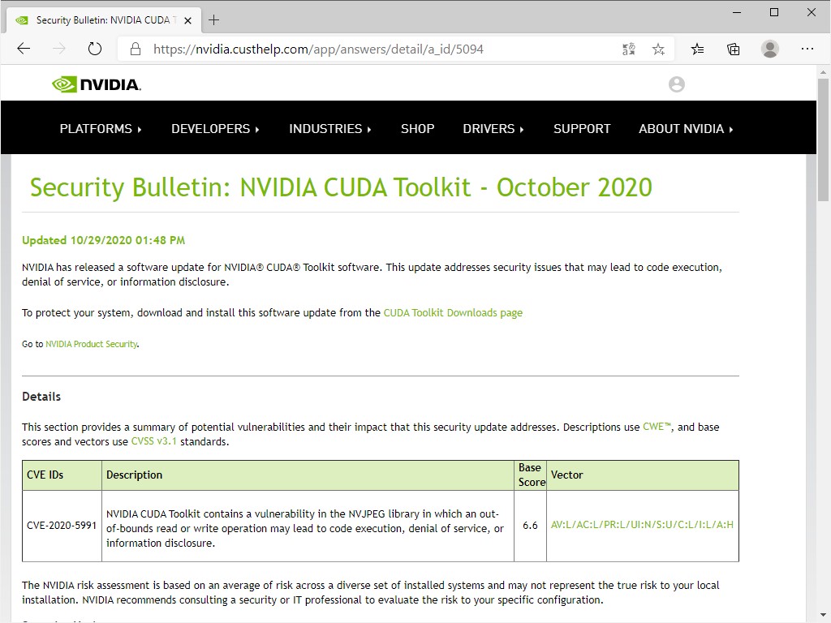Reload the page with refresh icon
The image size is (831, 623).
(95, 49)
